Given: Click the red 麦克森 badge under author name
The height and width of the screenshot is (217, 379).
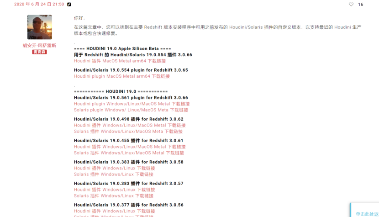Looking at the screenshot, I should coord(39,52).
